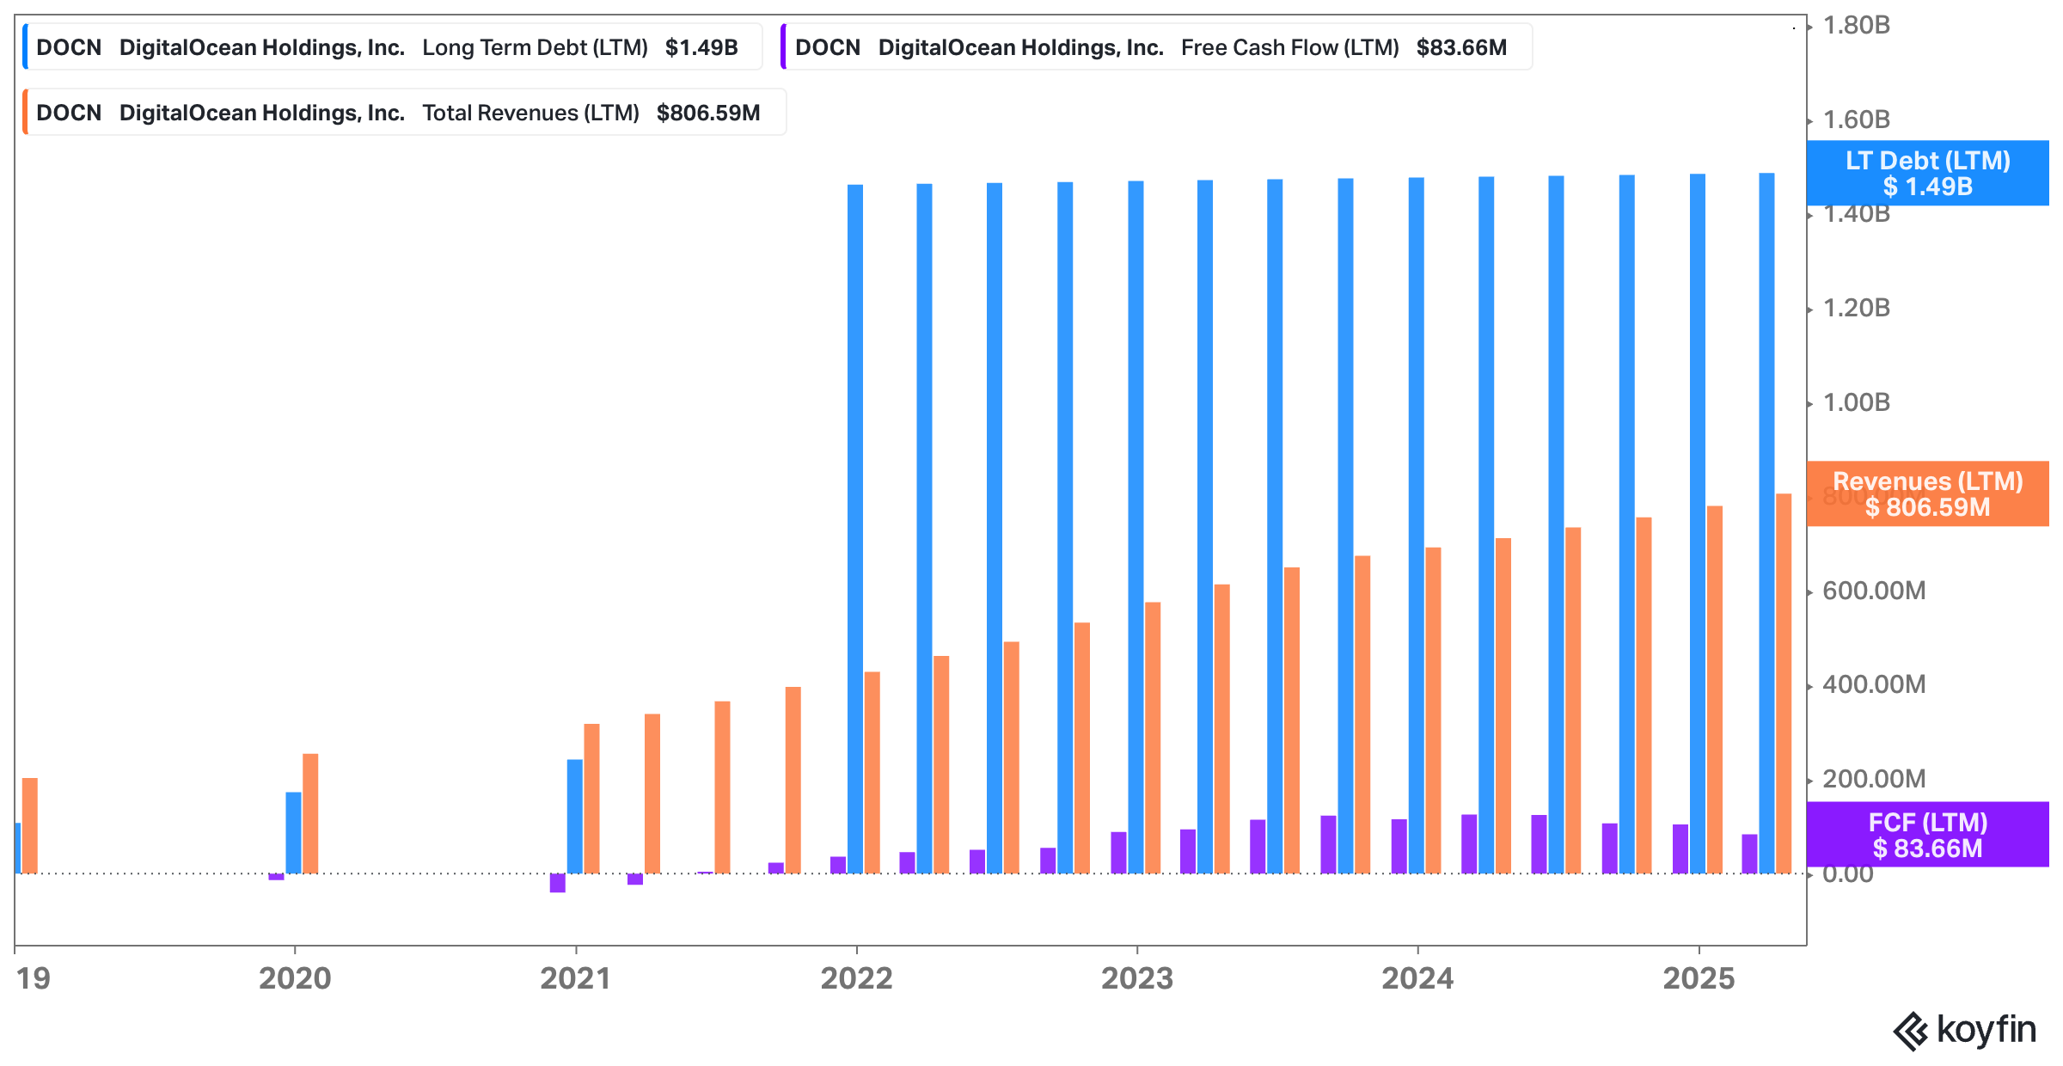Image resolution: width=2063 pixels, height=1066 pixels.
Task: Click the koyfin logo icon
Action: pos(1911,1031)
